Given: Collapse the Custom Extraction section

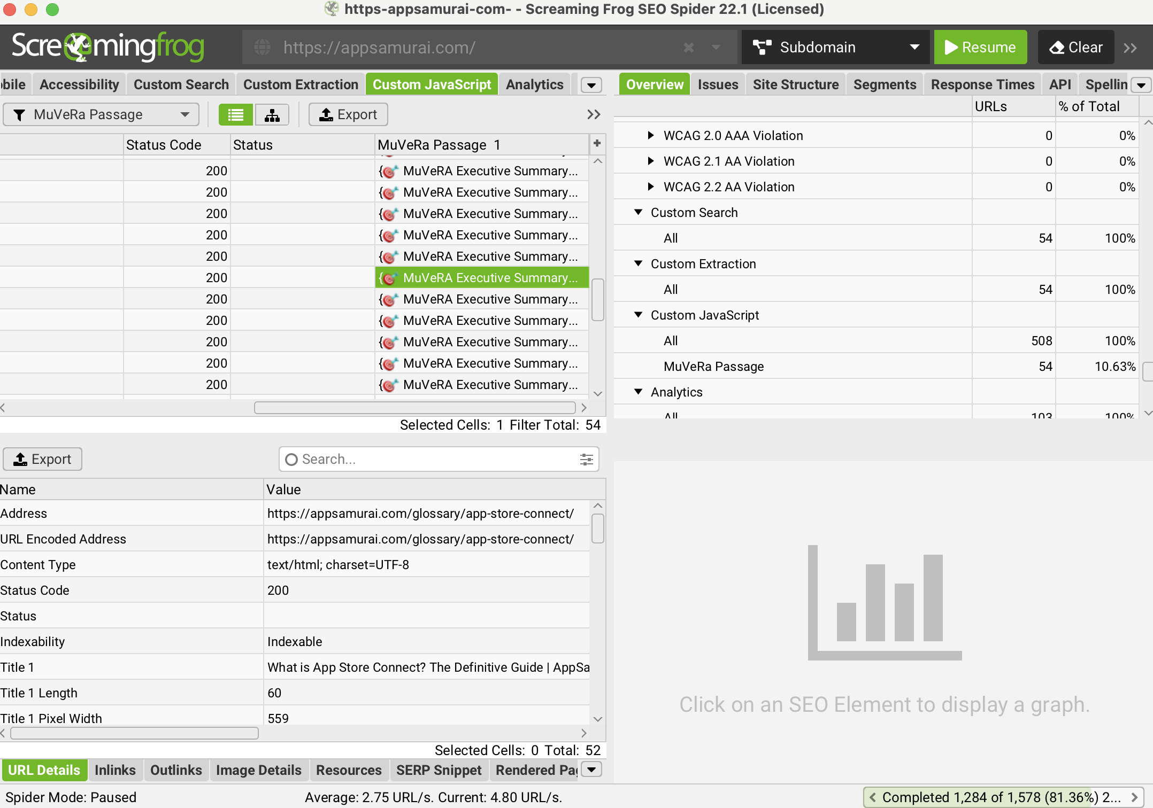Looking at the screenshot, I should point(638,263).
